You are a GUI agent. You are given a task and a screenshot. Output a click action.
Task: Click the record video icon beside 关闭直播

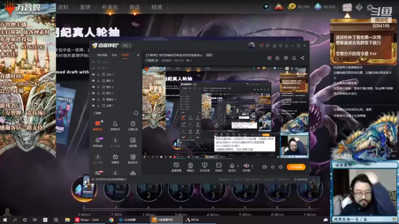[265, 167]
